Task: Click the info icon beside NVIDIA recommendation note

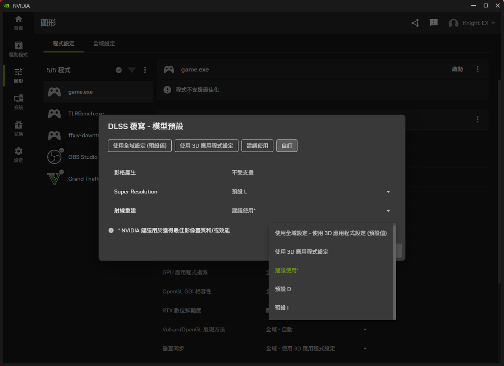Action: tap(111, 230)
